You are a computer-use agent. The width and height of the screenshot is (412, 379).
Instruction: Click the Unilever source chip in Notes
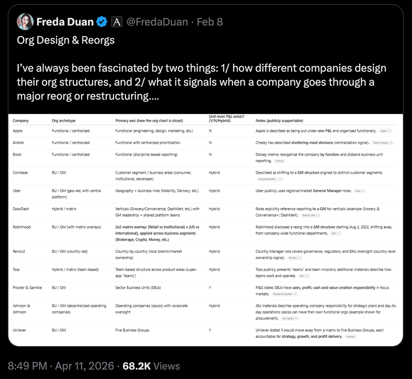coord(351,337)
